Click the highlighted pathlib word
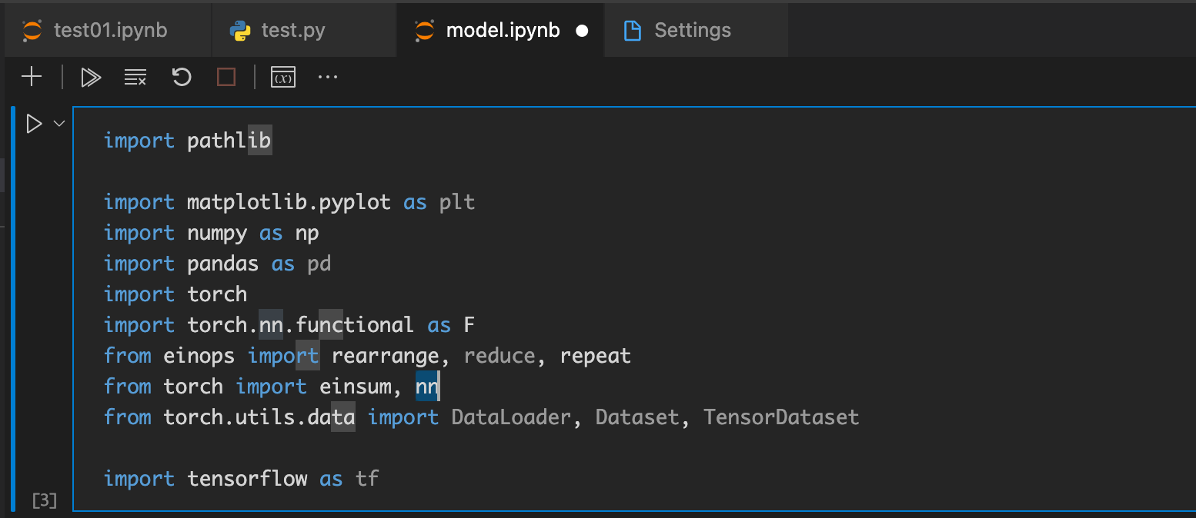Screen dimensions: 1196x518 229,140
